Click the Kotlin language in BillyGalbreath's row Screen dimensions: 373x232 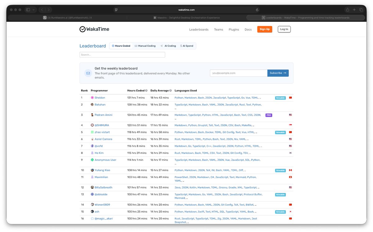point(193,188)
